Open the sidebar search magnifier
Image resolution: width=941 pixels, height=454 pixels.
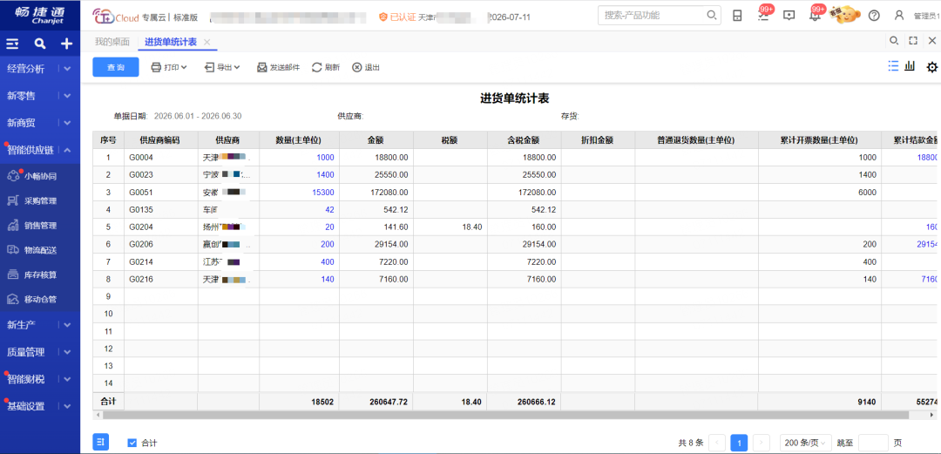point(39,44)
